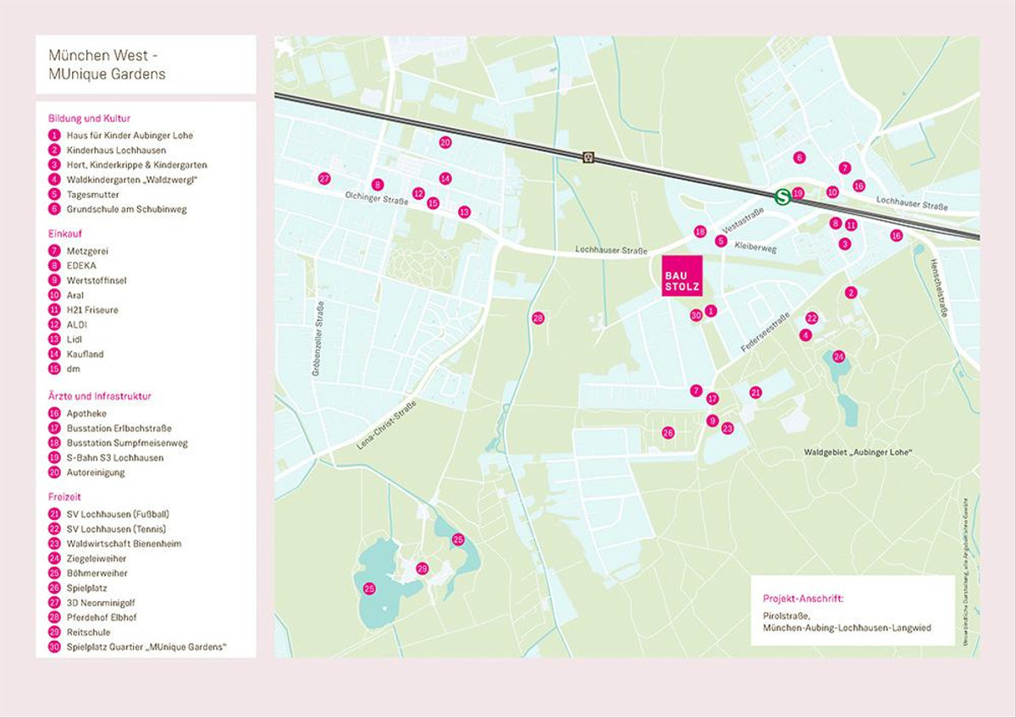The height and width of the screenshot is (718, 1016).
Task: Click map marker 27 for 3D Neonminigolf
Action: (323, 178)
